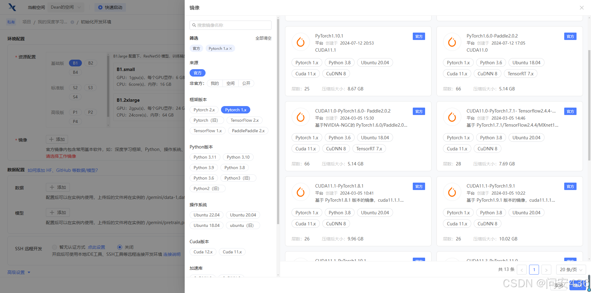The width and height of the screenshot is (591, 293).
Task: Click the 添加 button for 镜像
Action: (x=57, y=139)
